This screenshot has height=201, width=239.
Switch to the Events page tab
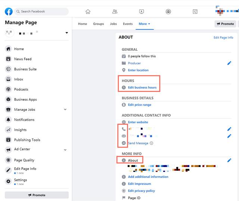(128, 24)
